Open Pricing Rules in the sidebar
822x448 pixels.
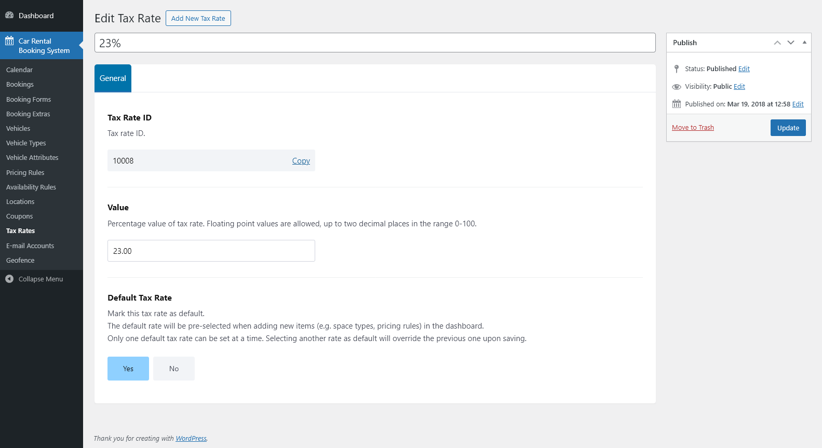(x=25, y=173)
